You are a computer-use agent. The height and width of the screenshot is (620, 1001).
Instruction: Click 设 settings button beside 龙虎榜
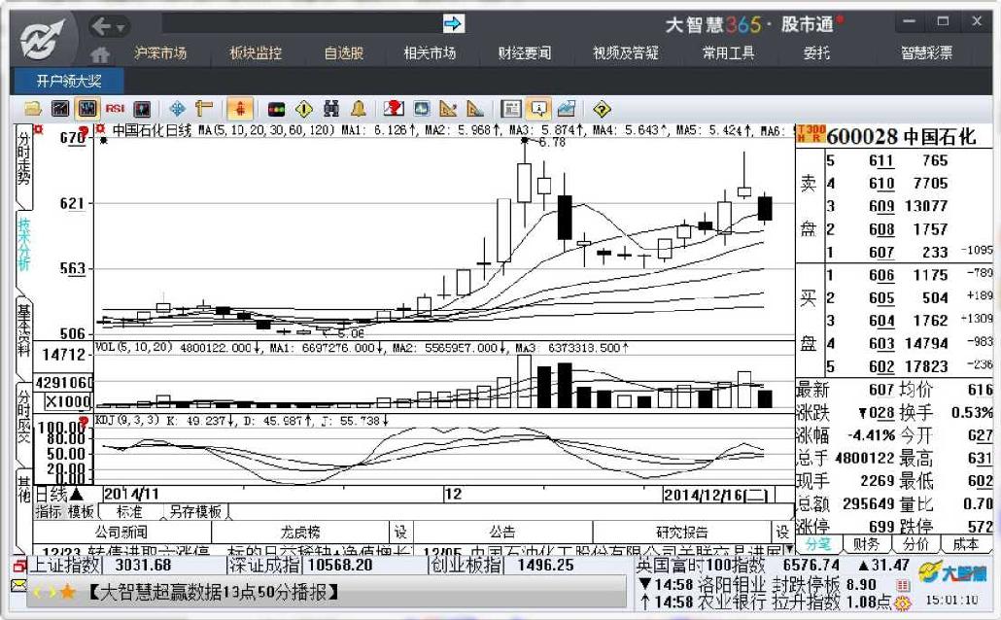pyautogui.click(x=401, y=532)
